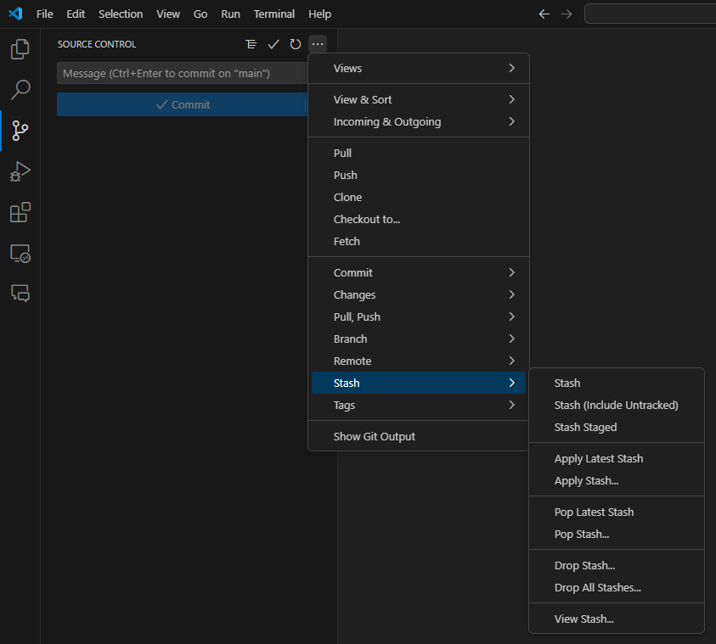The image size is (716, 644).
Task: Choose Pop Latest Stash
Action: (594, 512)
